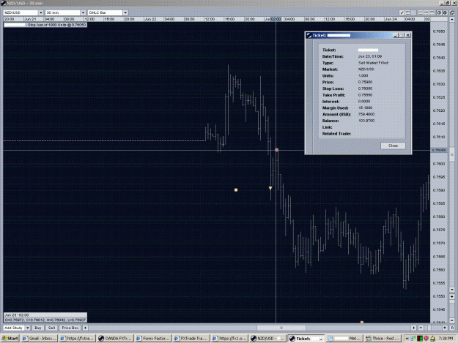458x343 pixels.
Task: Click the pink stop loss marker on chart
Action: (x=276, y=150)
